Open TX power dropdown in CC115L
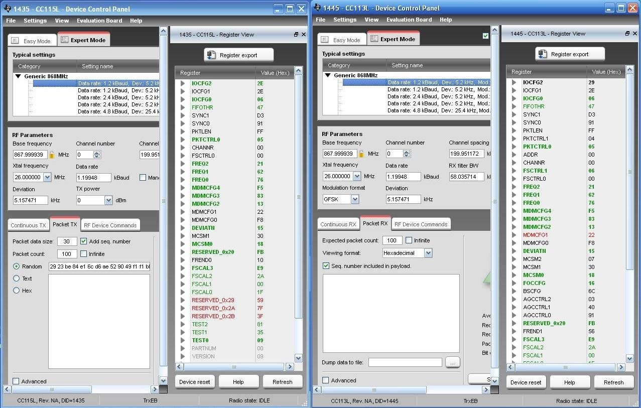641x408 pixels. (108, 200)
